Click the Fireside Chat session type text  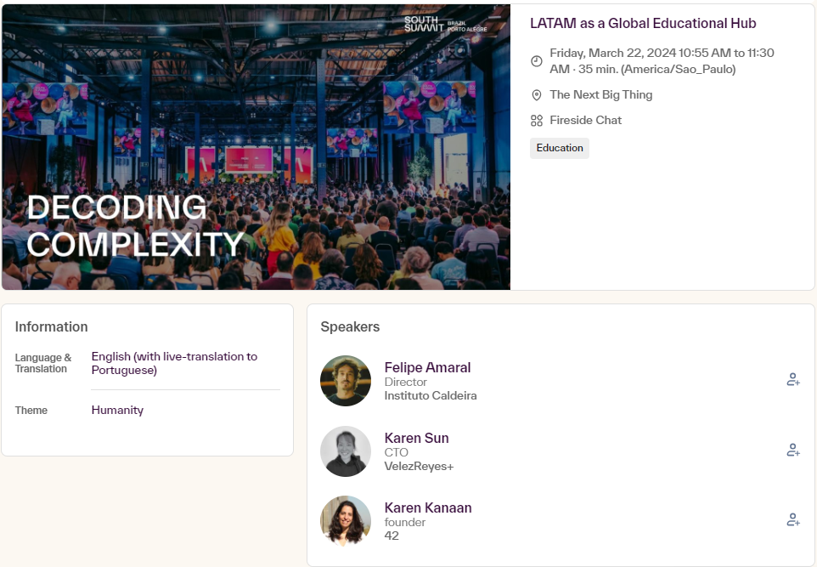click(x=586, y=121)
